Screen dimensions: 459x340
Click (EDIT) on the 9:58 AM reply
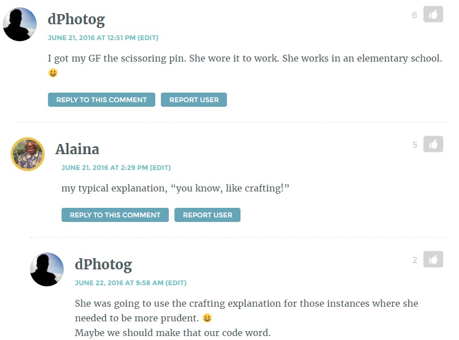[176, 282]
